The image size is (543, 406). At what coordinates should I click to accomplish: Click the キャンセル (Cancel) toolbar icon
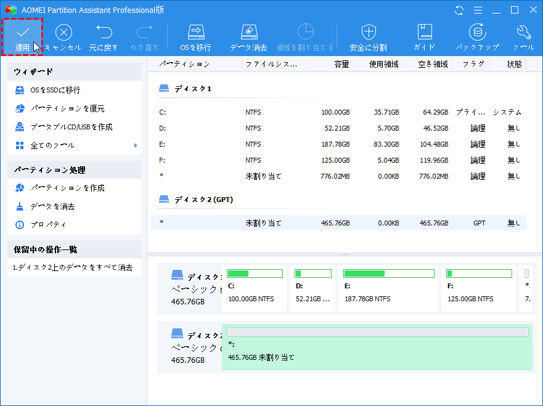coord(63,33)
